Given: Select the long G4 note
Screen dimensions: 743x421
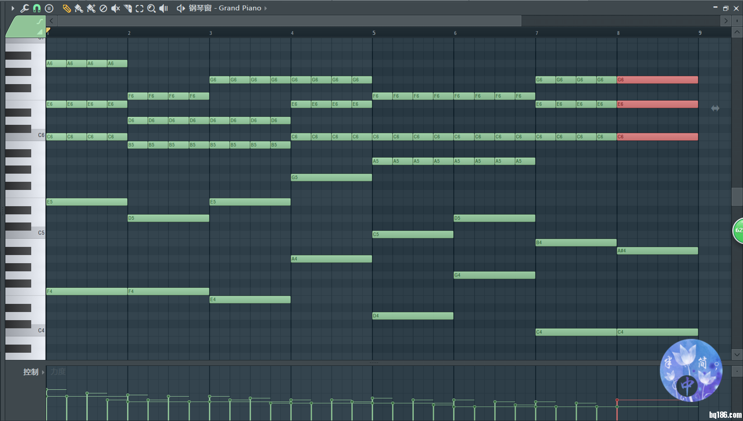Looking at the screenshot, I should (x=495, y=275).
